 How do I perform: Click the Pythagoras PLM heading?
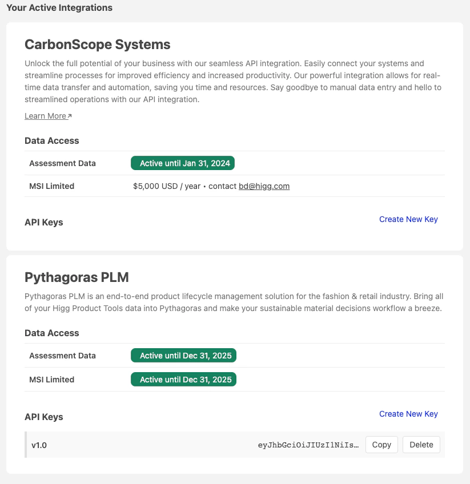(x=77, y=277)
